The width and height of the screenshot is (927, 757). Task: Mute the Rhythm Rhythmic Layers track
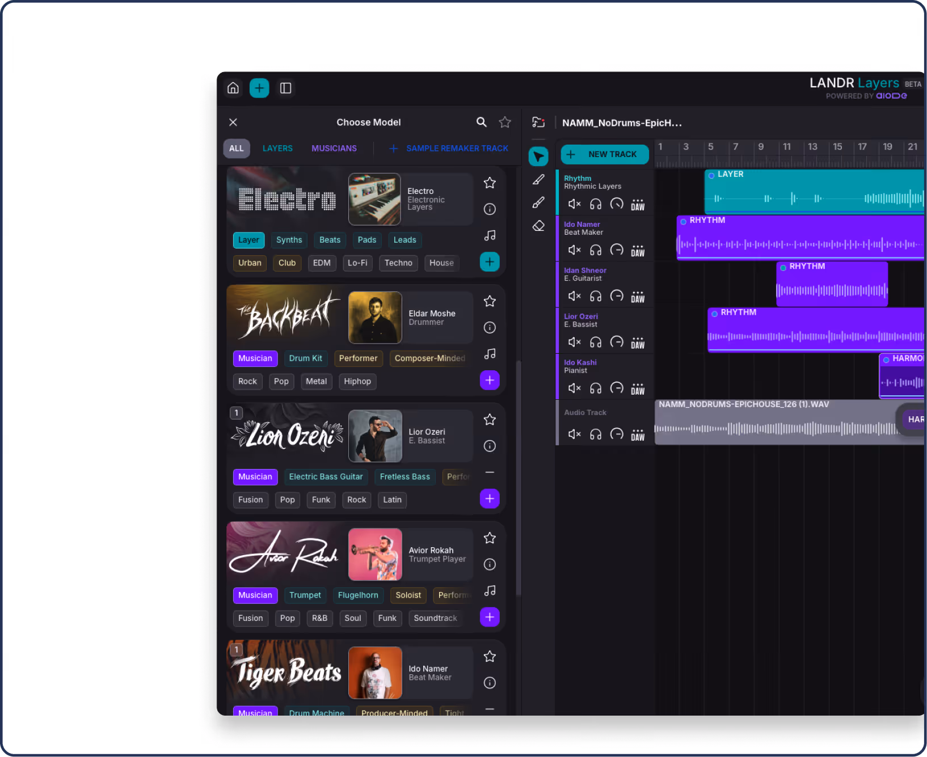(x=574, y=204)
